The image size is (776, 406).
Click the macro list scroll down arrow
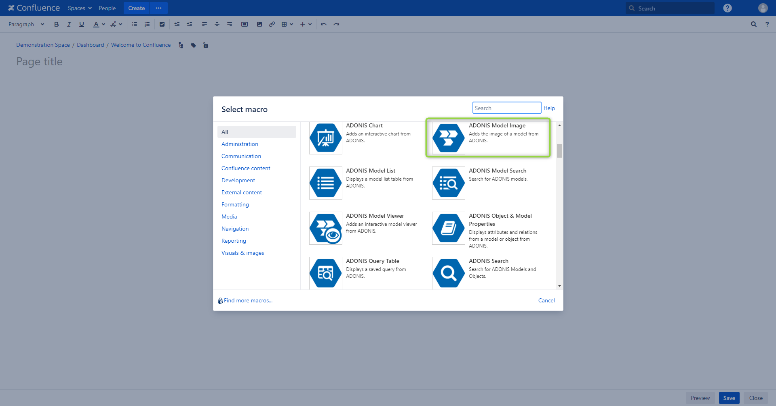click(559, 286)
